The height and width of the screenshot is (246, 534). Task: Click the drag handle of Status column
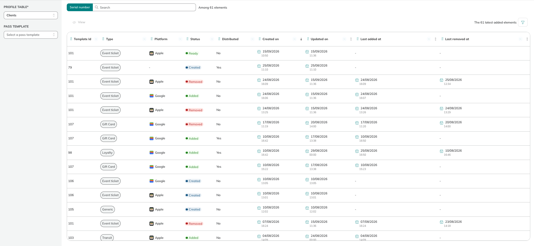coord(187,39)
